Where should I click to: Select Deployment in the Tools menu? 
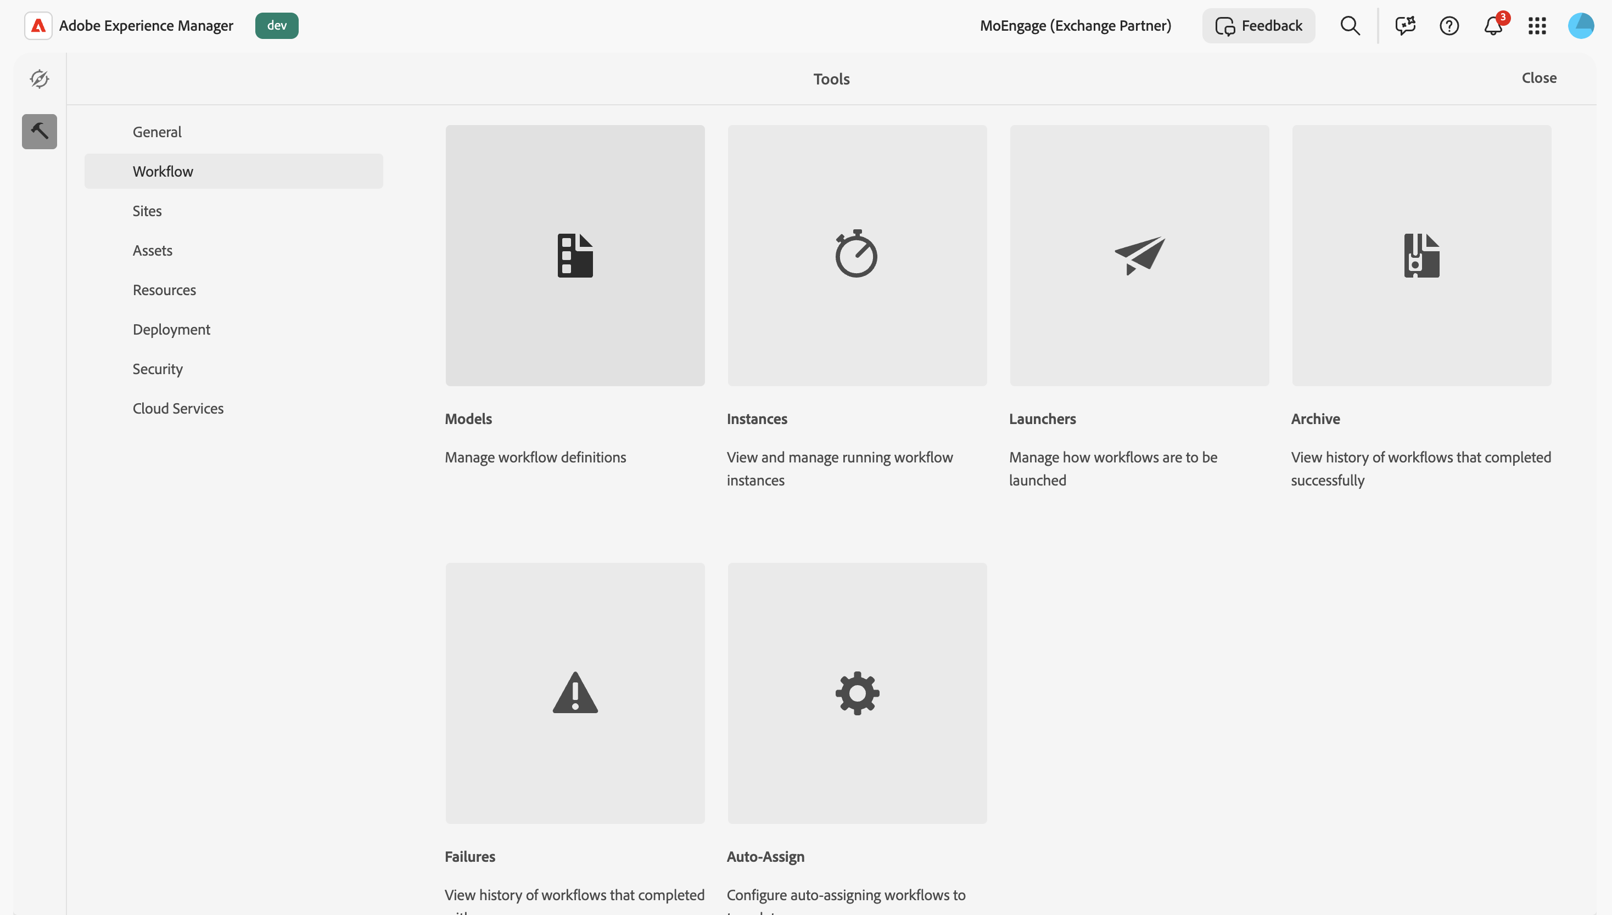coord(233,329)
